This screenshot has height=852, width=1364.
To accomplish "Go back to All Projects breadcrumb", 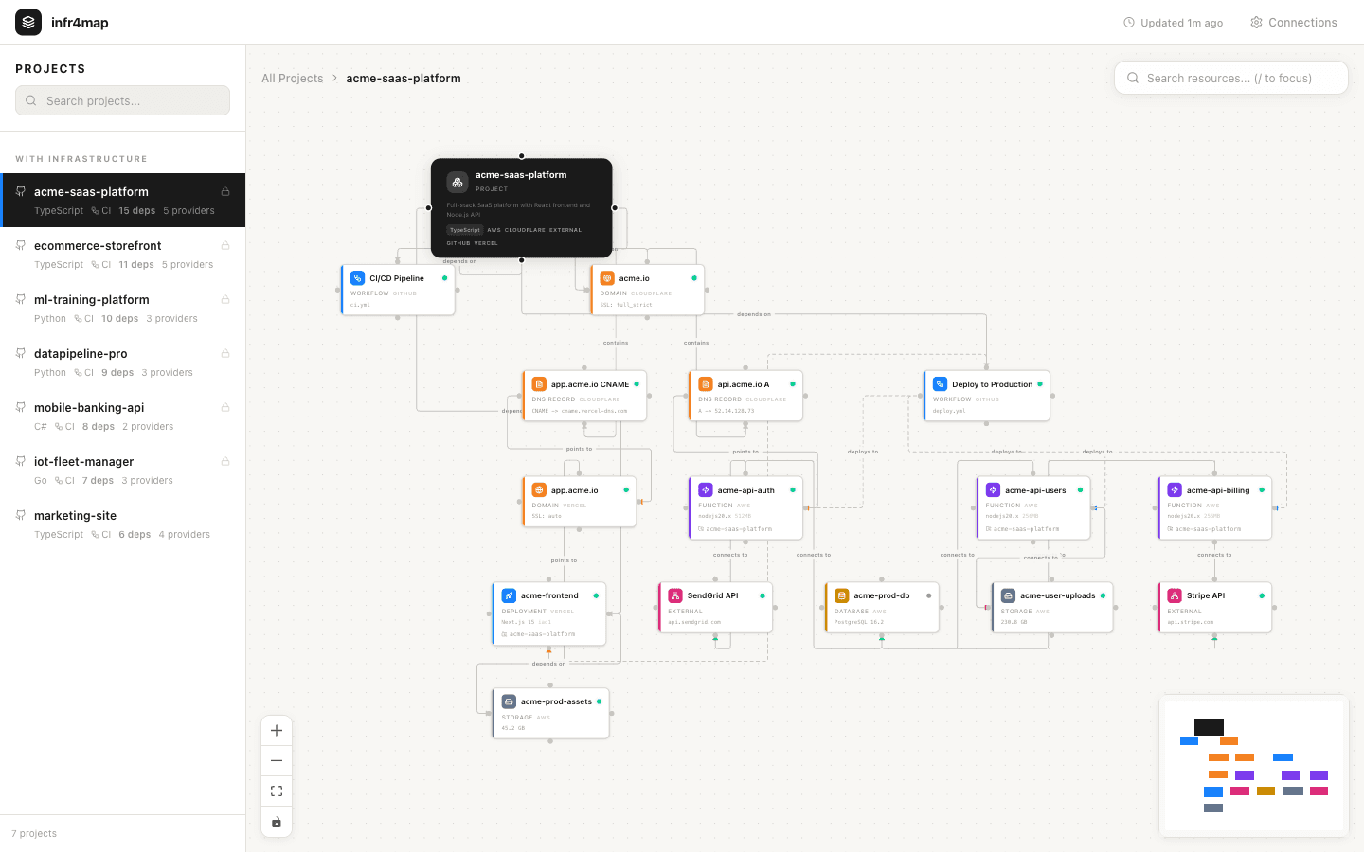I will click(x=292, y=79).
